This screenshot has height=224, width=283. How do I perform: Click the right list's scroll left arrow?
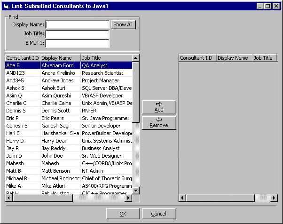click(182, 198)
